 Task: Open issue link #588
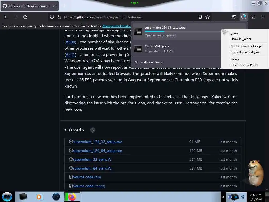[x=70, y=42]
